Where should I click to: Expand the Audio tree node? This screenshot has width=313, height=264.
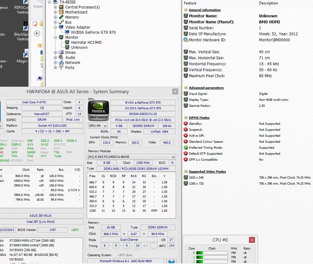tap(55, 57)
